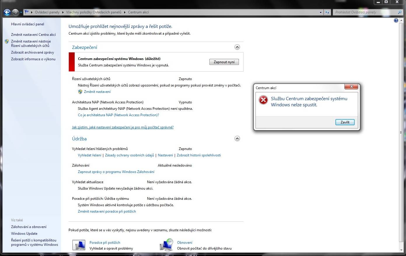Collapse the Údržba section chevron
Viewport: 406px width, 256px height.
tap(237, 139)
